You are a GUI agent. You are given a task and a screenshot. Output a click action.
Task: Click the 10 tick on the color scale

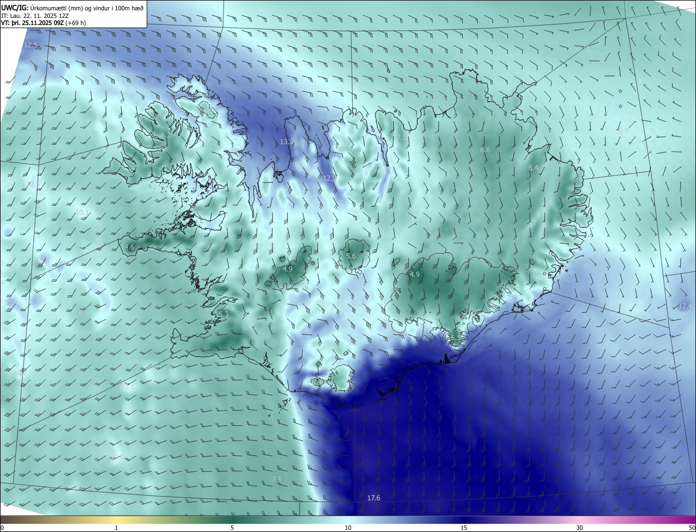[x=348, y=528]
